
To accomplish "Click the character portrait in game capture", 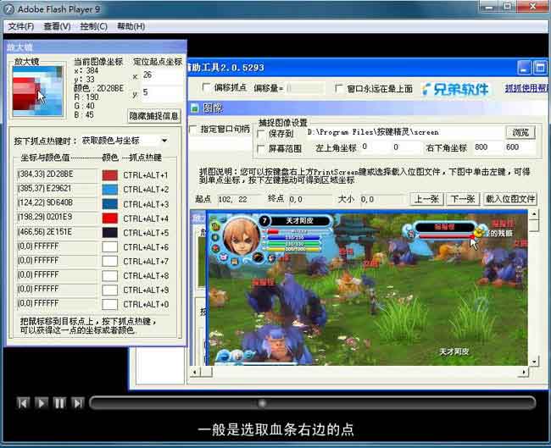I will click(x=242, y=237).
